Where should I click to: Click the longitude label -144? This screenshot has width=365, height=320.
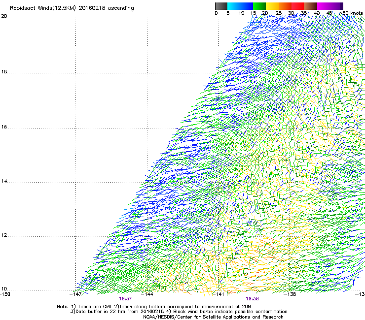tap(147, 294)
